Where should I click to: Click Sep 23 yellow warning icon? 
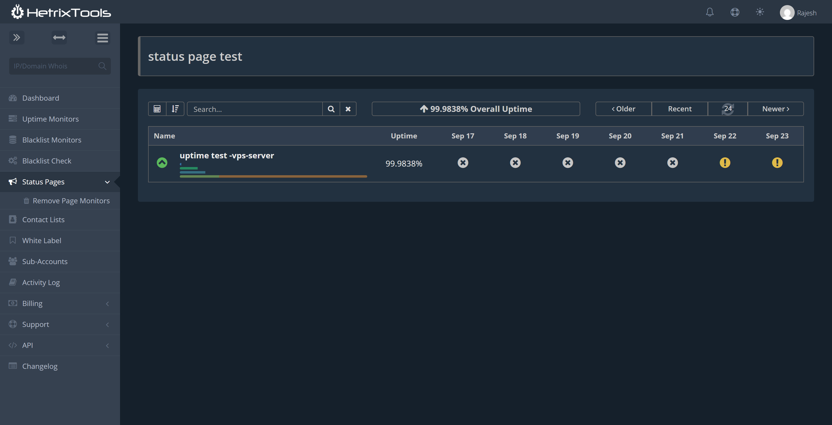(777, 162)
